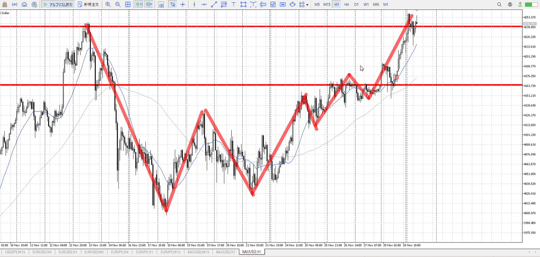This screenshot has height=257, width=540.
Task: Switch to the XAUUSD,M15 chart tab
Action: point(198,252)
